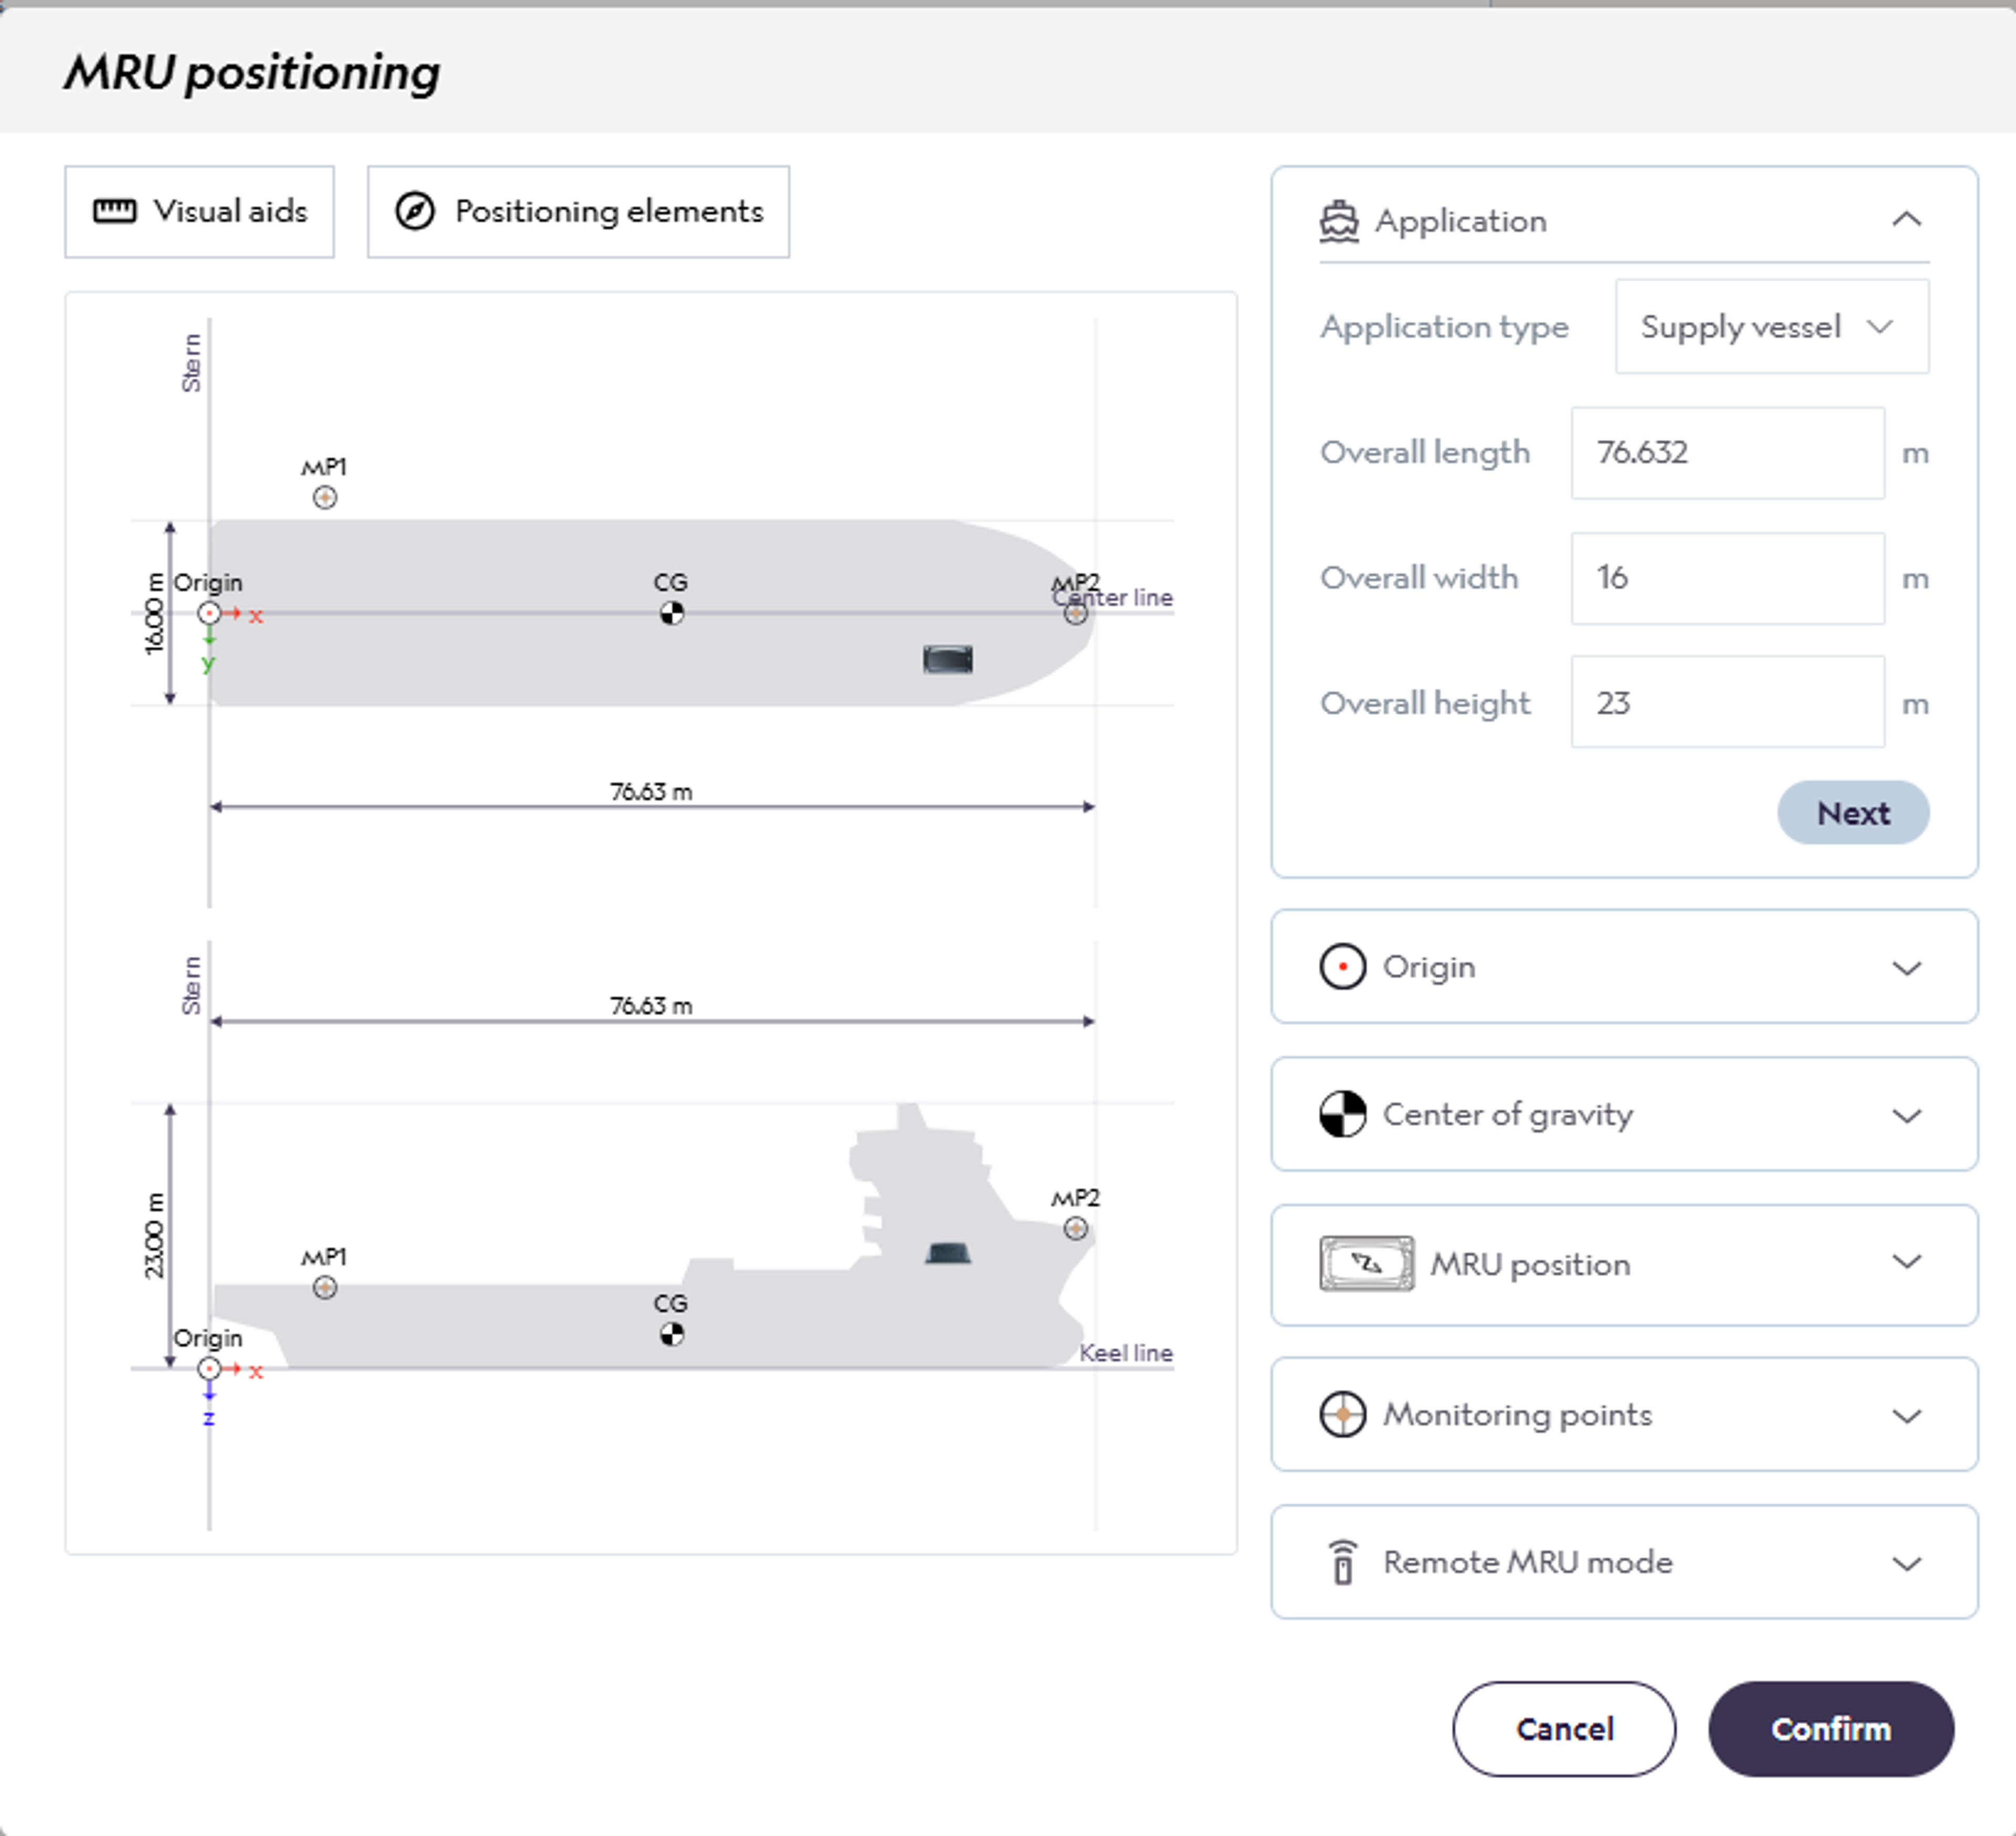Click the Next button
The image size is (2016, 1836).
tap(1852, 813)
